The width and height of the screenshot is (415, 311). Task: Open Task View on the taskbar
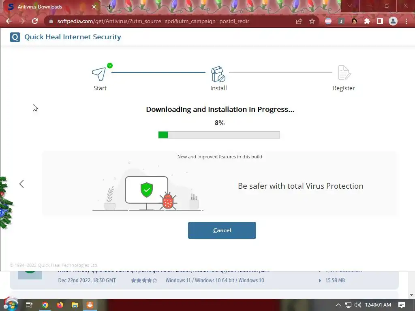29,305
